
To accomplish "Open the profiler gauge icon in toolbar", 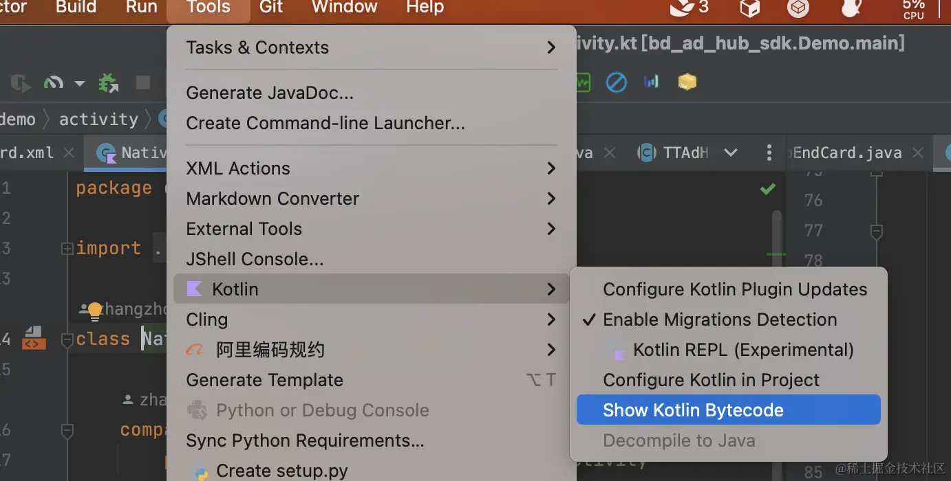I will (x=53, y=83).
